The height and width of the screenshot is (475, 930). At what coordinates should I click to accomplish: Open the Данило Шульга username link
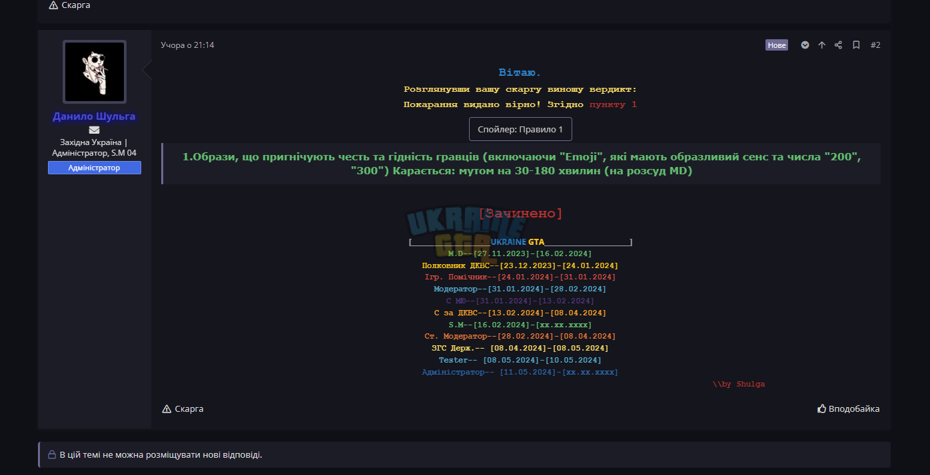pos(94,116)
